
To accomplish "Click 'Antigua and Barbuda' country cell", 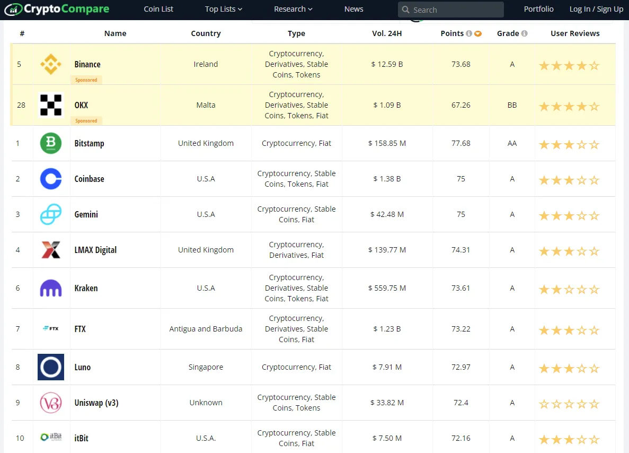I will click(x=206, y=329).
